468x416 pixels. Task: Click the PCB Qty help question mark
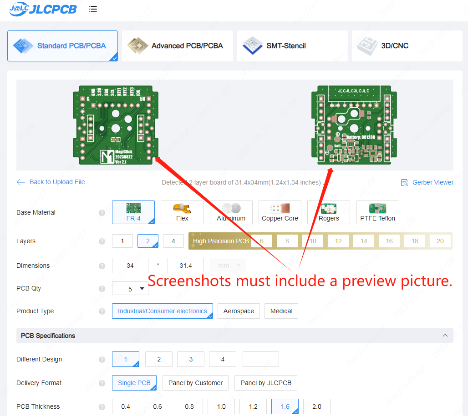coord(102,289)
